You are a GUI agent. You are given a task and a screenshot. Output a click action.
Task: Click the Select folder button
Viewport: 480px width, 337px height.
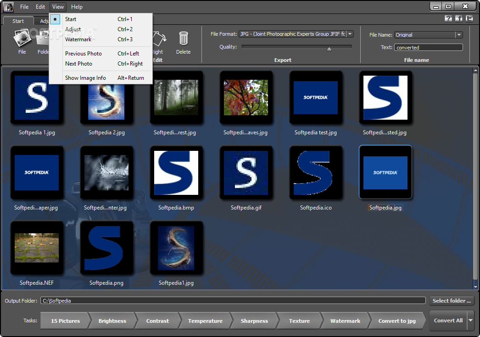tap(452, 301)
